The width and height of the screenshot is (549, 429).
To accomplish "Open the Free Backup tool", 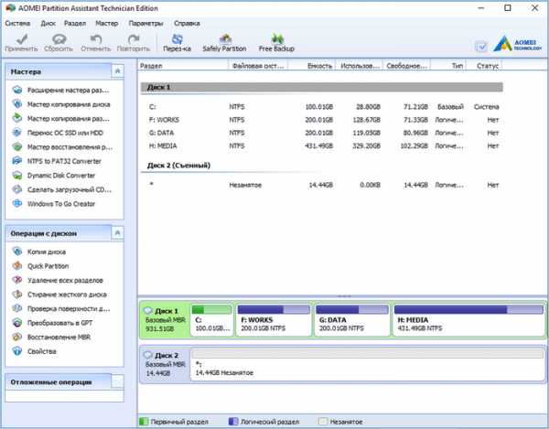I will click(276, 43).
